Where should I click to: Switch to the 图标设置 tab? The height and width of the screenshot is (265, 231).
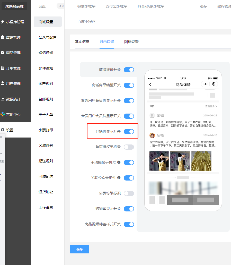(x=131, y=42)
